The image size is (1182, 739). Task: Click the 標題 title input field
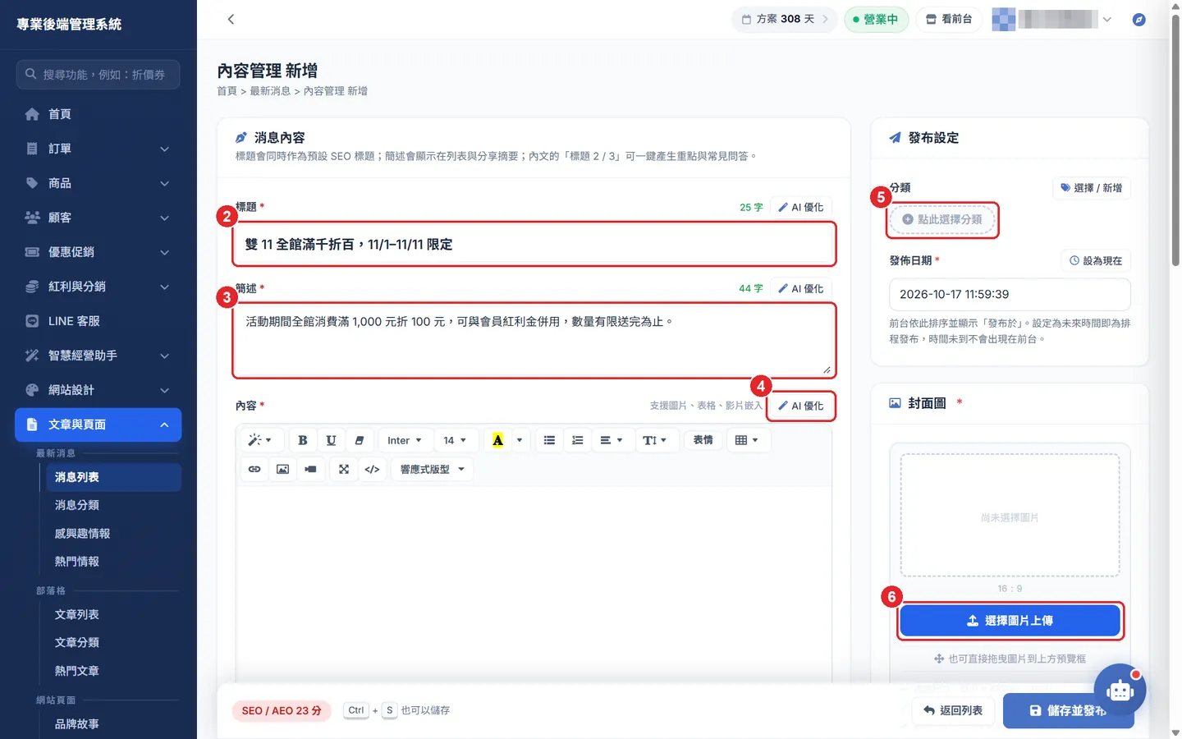(534, 244)
